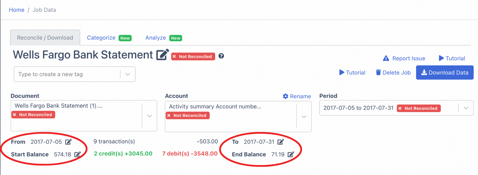Image resolution: width=478 pixels, height=175 pixels.
Task: Click the Report Issue warning triangle icon
Action: [386, 58]
